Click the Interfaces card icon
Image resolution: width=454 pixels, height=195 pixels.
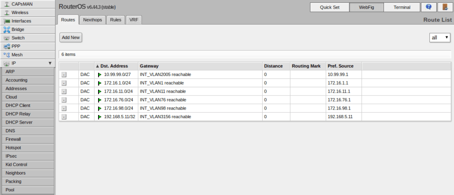tap(6, 21)
